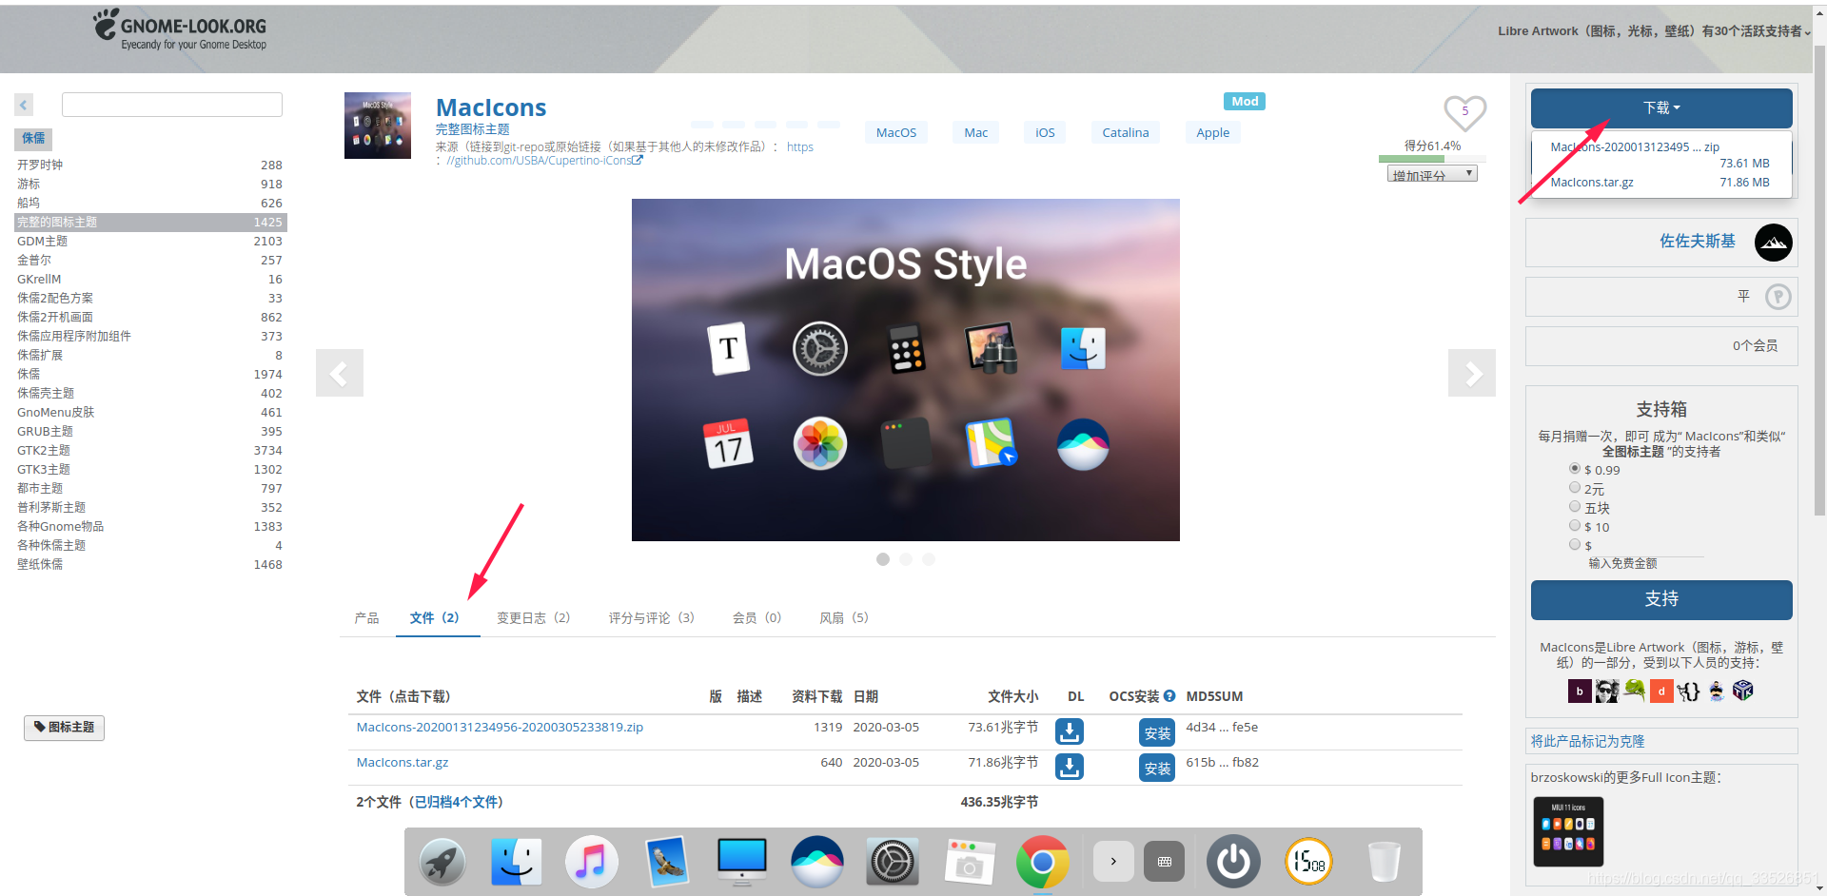Click the 图标主题 tag button
Image resolution: width=1827 pixels, height=896 pixels.
click(x=65, y=728)
